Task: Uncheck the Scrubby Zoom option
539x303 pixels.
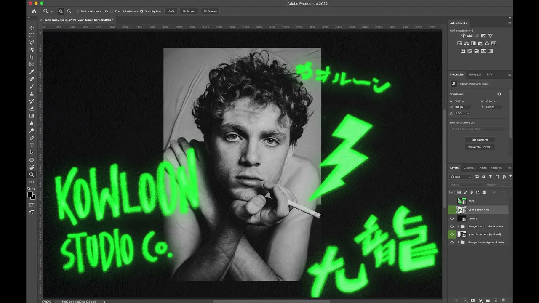Action: point(141,11)
